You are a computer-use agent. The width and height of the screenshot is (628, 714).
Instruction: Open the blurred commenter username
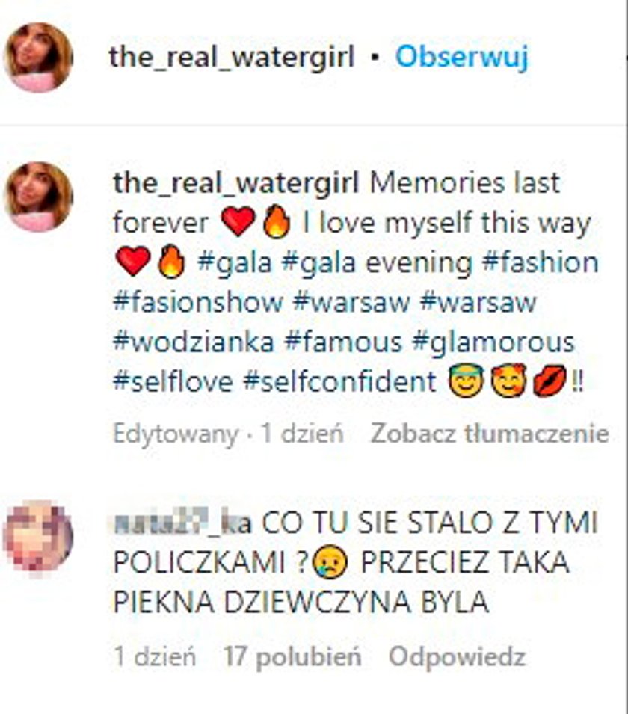[182, 523]
